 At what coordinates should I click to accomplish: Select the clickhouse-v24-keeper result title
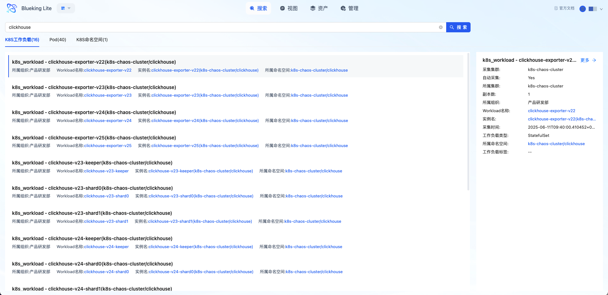pyautogui.click(x=92, y=238)
